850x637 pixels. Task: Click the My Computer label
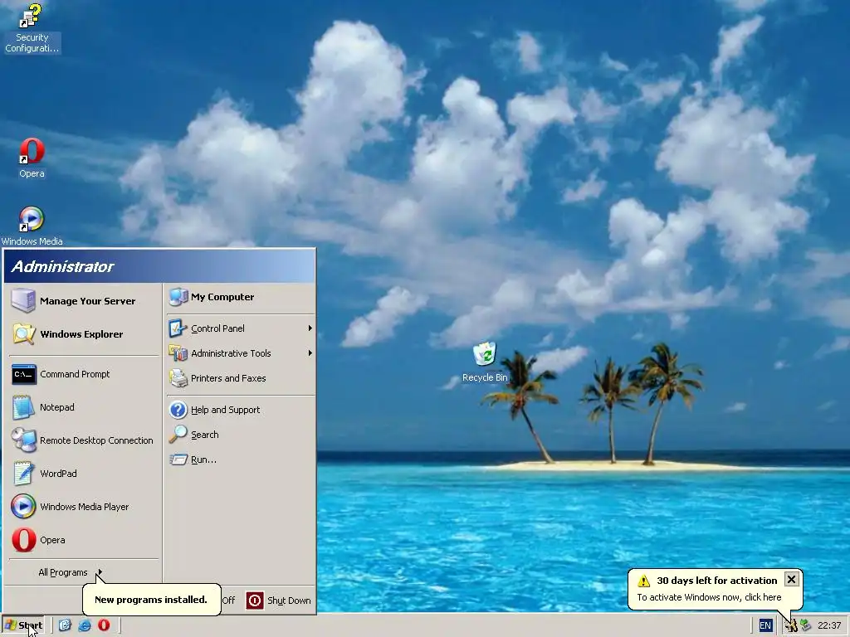pyautogui.click(x=222, y=297)
